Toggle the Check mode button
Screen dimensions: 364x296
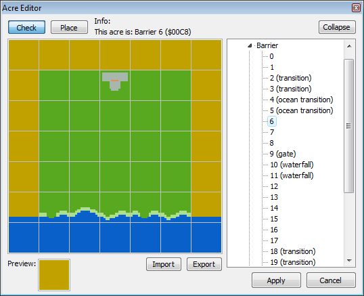point(26,27)
